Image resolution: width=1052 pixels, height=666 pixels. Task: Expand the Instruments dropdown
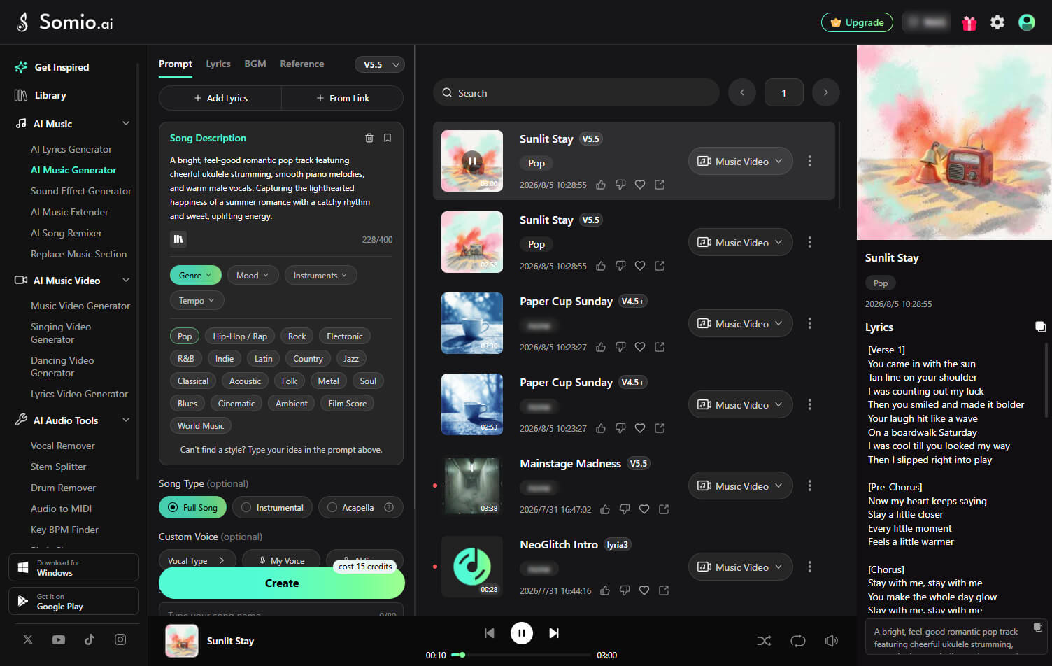click(x=321, y=276)
